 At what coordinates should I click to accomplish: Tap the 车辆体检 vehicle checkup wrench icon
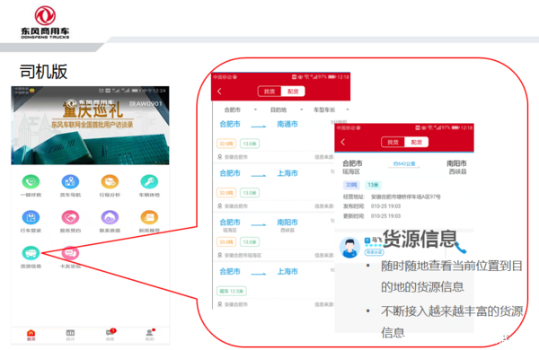tap(149, 181)
